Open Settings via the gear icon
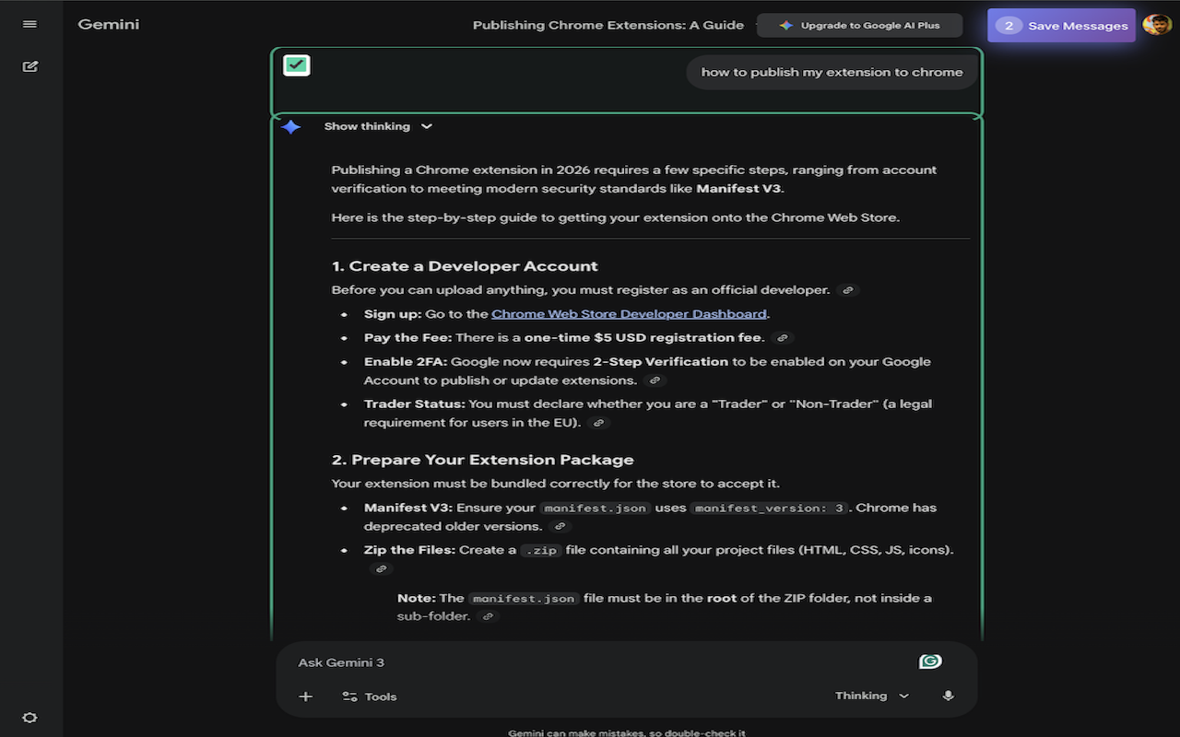This screenshot has height=737, width=1180. coord(29,717)
